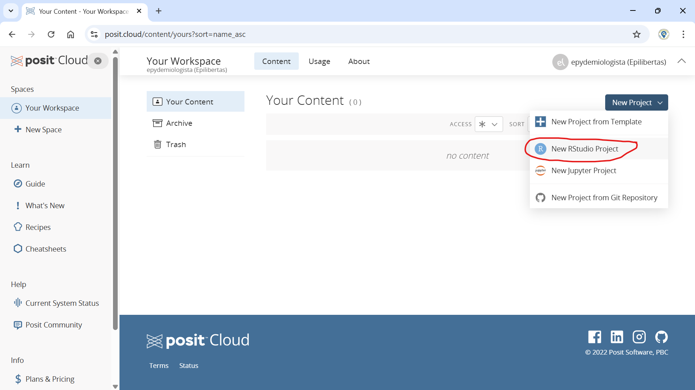
Task: Close the sidebar with X icon
Action: coord(98,61)
